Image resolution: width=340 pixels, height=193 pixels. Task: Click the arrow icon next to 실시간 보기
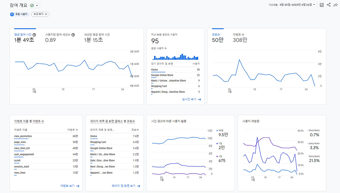click(199, 99)
